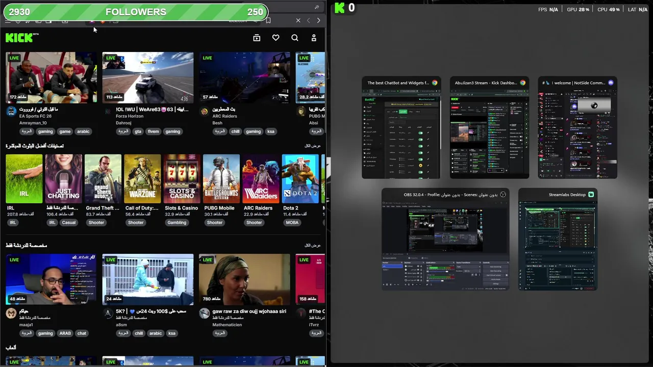Image resolution: width=653 pixels, height=367 pixels.
Task: Open the following heart icon in the Kick header
Action: pos(275,38)
